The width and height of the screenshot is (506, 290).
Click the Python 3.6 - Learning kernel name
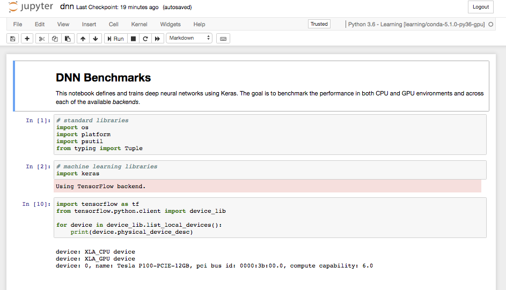click(x=416, y=24)
